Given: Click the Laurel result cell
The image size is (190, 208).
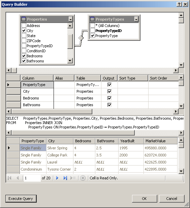Looking at the screenshot, I should click(x=60, y=162).
